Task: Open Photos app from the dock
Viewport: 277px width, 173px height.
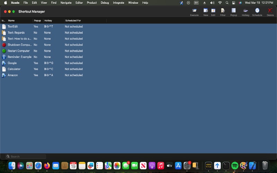Action: pos(117,166)
